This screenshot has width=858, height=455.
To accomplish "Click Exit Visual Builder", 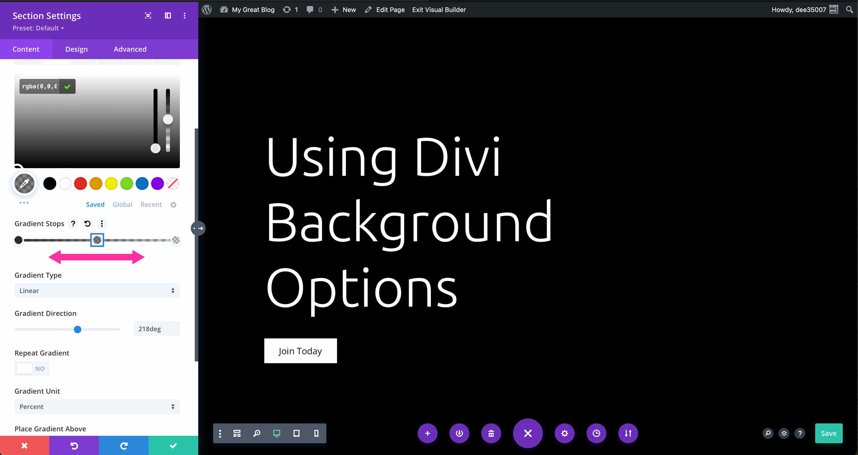I will [x=439, y=10].
